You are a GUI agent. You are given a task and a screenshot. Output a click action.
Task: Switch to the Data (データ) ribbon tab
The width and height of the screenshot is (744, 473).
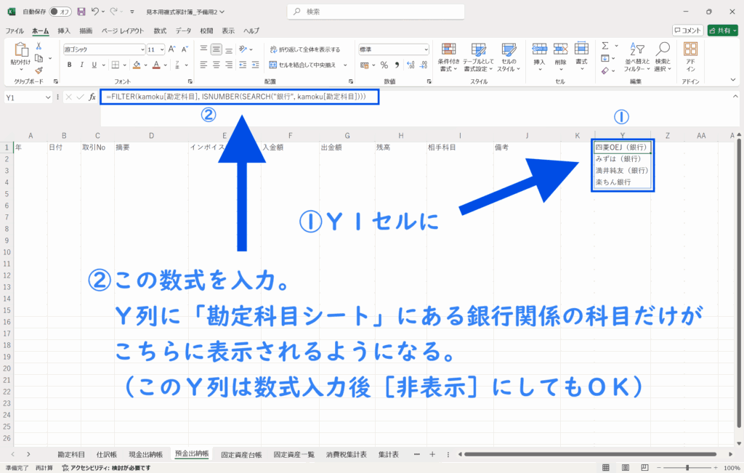pos(183,31)
